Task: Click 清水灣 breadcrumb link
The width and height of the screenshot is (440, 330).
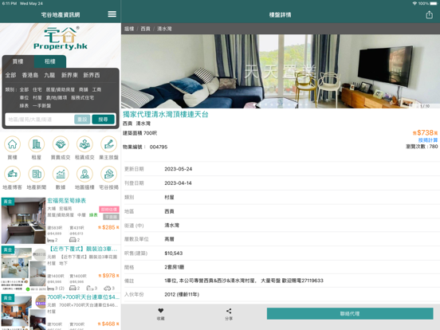Action: coord(164,29)
